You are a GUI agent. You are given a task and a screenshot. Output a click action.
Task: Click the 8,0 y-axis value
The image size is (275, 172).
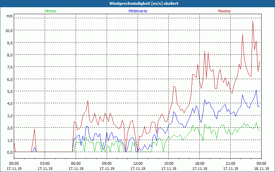pyautogui.click(x=10, y=55)
